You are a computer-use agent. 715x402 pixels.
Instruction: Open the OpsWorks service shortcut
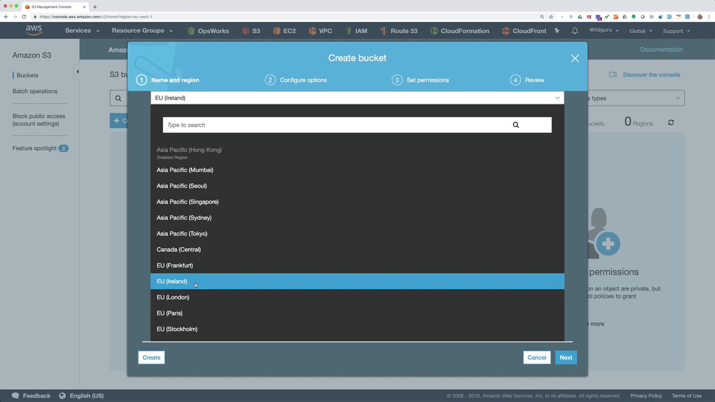[208, 31]
